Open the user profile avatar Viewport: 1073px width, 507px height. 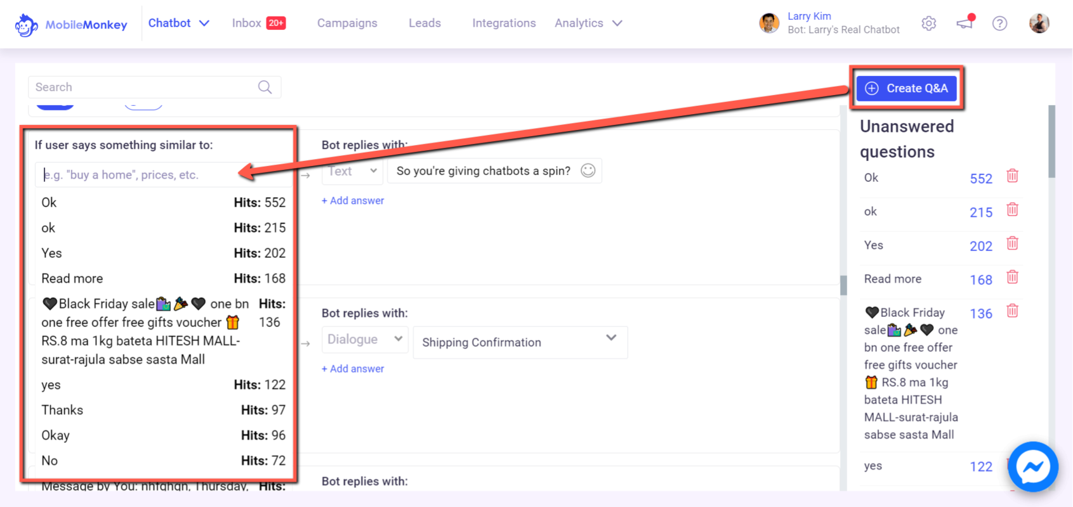(x=1039, y=23)
